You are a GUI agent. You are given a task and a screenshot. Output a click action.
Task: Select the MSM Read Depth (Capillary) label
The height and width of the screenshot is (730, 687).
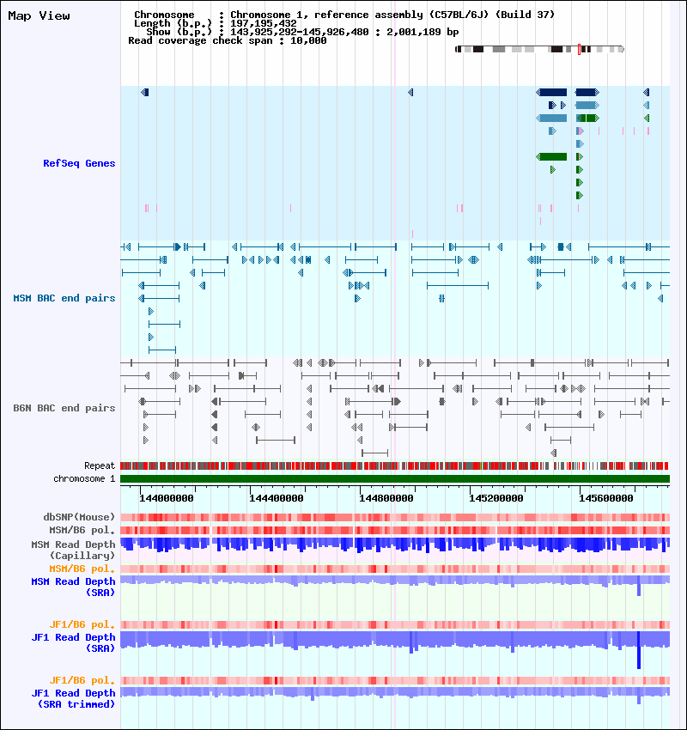[73, 550]
